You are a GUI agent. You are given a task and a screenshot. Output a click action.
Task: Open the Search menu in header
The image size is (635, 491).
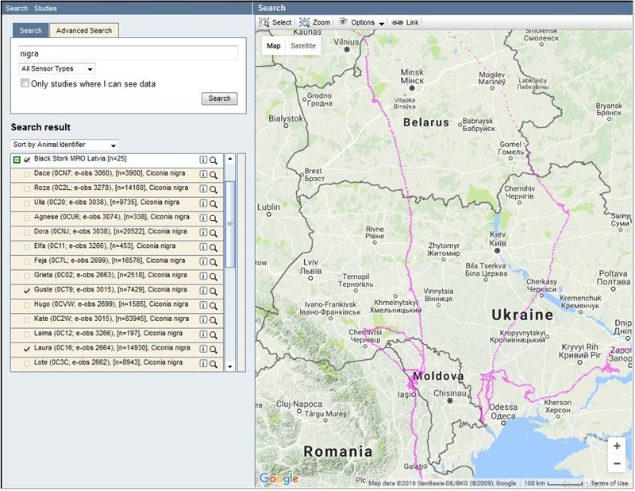point(17,8)
